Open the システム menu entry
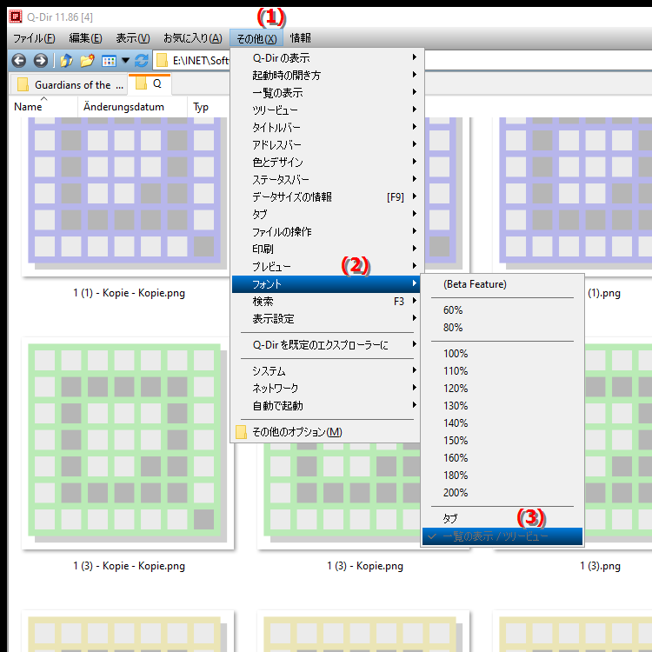The height and width of the screenshot is (652, 652). (x=325, y=371)
